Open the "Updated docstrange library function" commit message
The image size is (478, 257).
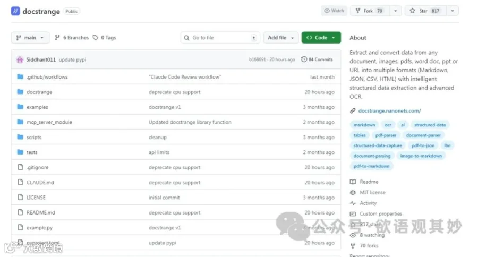click(x=190, y=122)
